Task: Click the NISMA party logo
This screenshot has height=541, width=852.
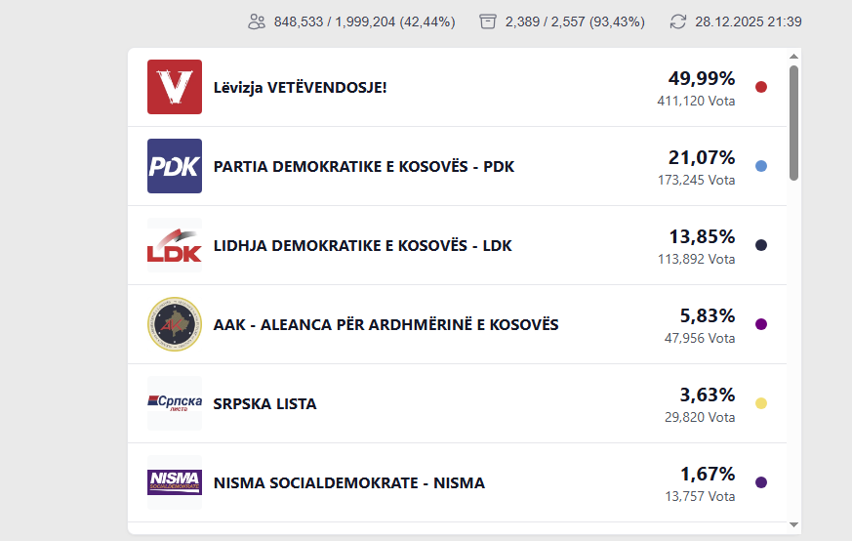Action: pos(175,482)
